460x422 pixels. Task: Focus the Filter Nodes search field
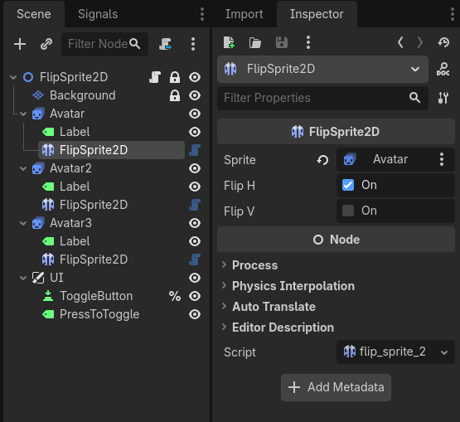[104, 44]
